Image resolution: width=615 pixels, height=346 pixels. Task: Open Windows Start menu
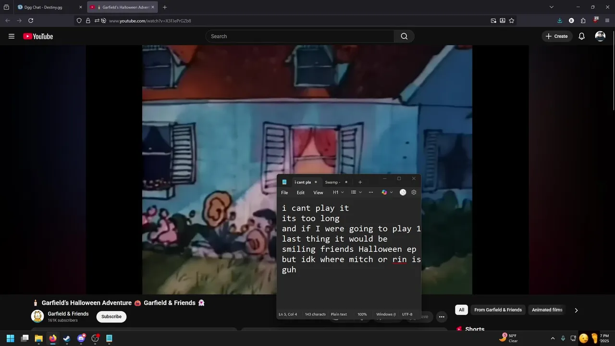click(x=10, y=338)
